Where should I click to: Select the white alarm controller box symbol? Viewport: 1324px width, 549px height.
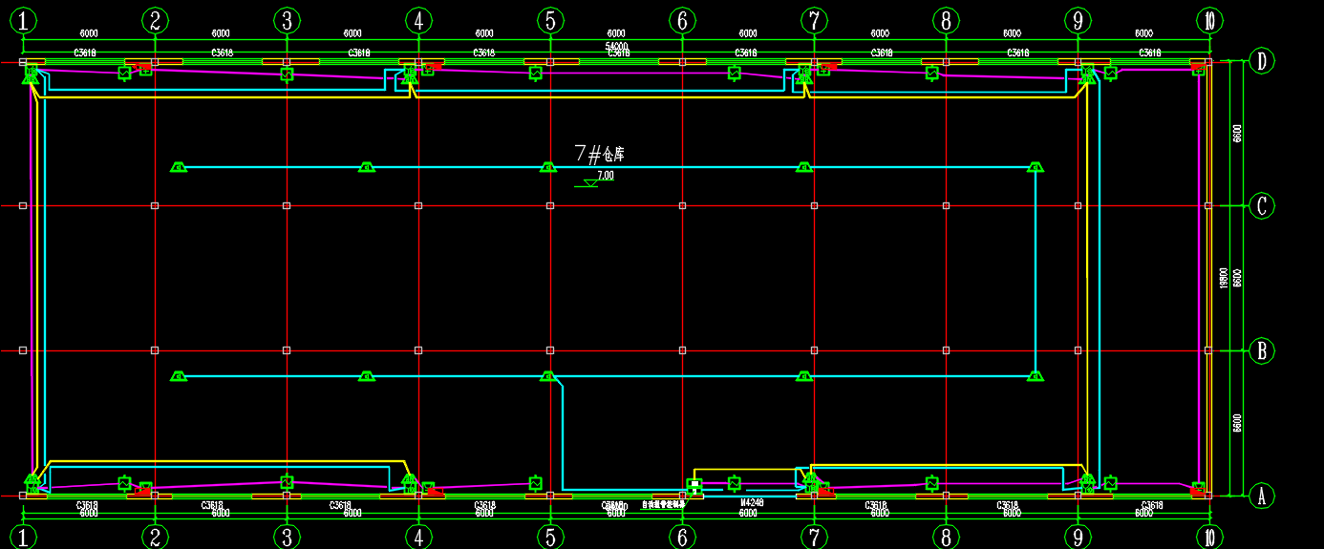click(x=694, y=487)
